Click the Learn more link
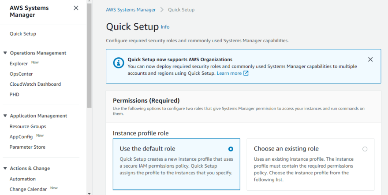This screenshot has width=388, height=195. 229,73
